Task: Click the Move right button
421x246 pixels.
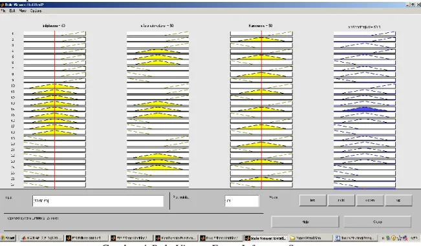Action: (x=341, y=200)
